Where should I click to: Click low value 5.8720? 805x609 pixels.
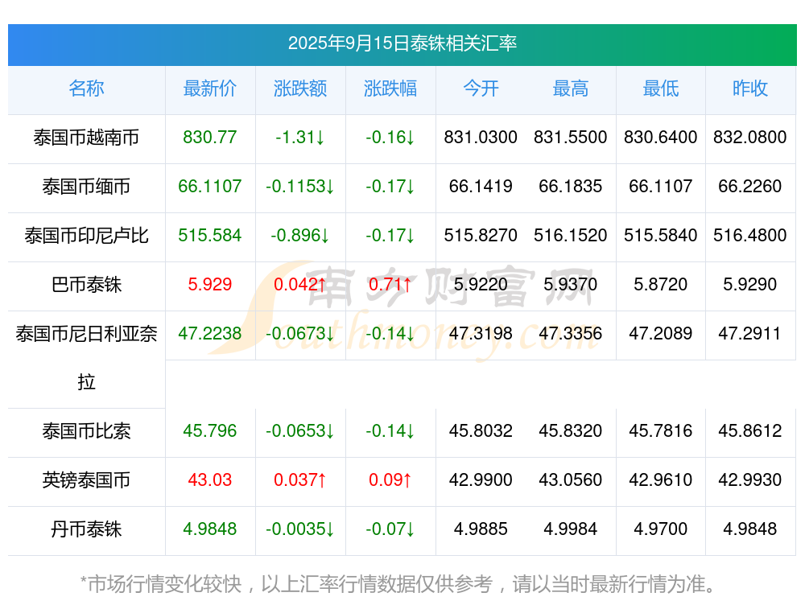click(661, 284)
